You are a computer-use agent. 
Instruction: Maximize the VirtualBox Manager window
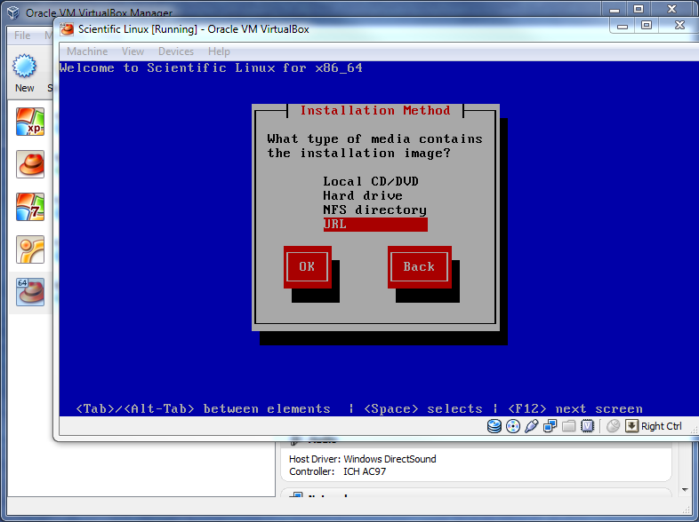click(639, 9)
